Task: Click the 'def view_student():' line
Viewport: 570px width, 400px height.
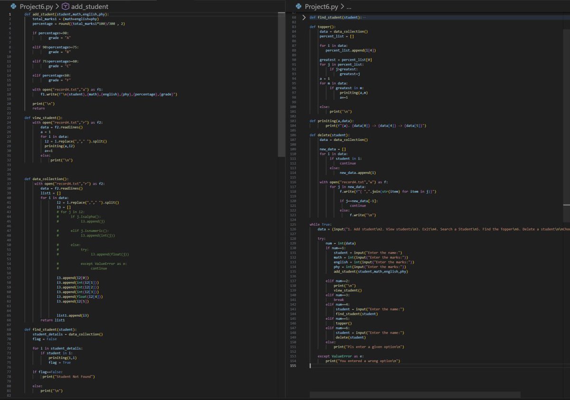Action: click(x=43, y=117)
